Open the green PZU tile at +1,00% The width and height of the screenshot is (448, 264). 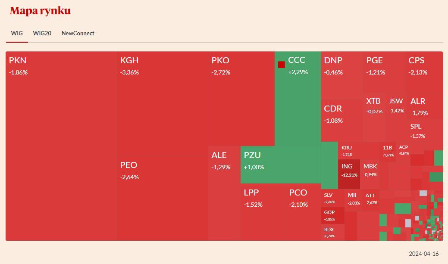coord(280,165)
